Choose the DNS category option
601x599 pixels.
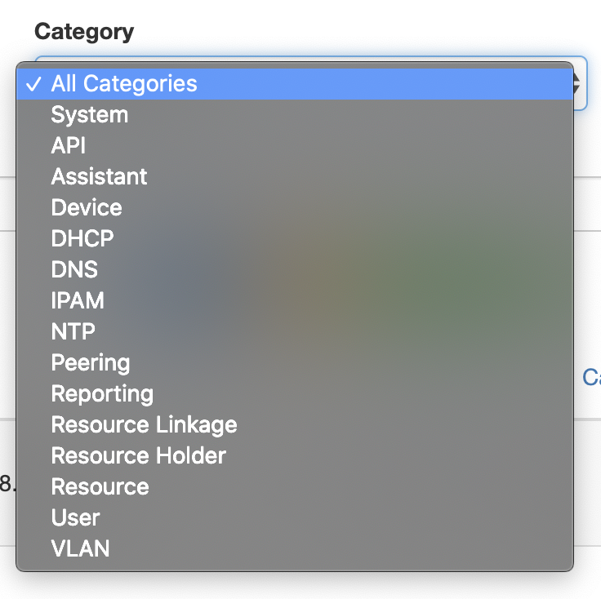pyautogui.click(x=74, y=269)
